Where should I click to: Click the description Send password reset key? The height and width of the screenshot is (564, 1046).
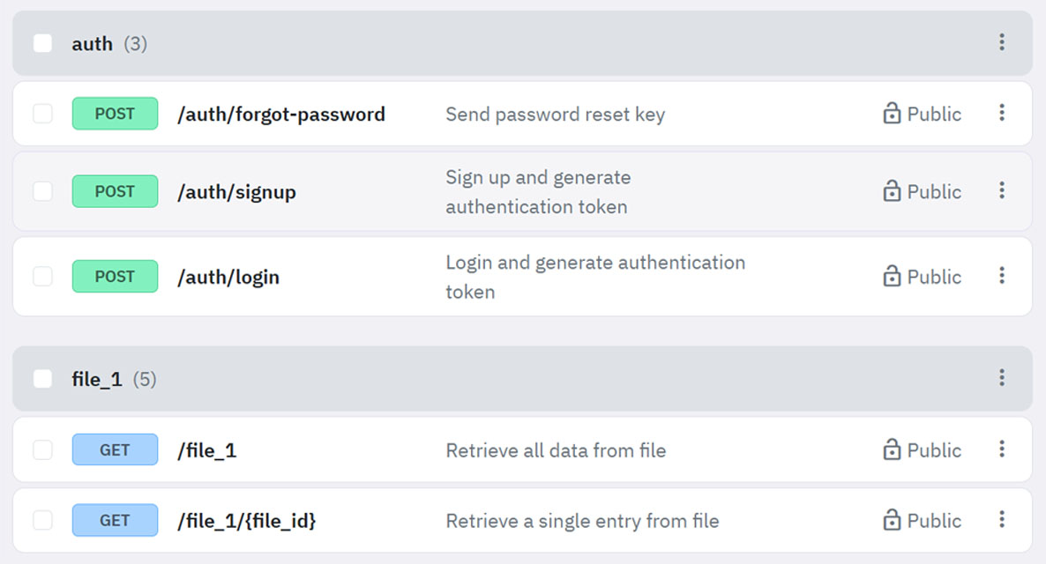coord(555,114)
